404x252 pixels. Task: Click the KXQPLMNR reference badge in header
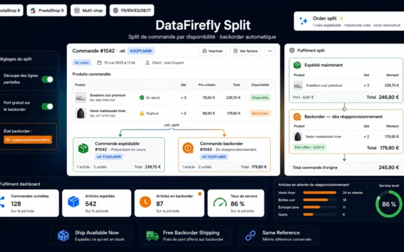click(x=141, y=51)
